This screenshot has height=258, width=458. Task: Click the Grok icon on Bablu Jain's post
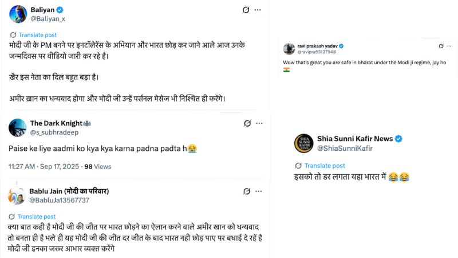point(247,191)
